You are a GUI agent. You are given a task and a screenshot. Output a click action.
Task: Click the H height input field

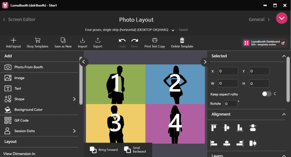point(259,83)
